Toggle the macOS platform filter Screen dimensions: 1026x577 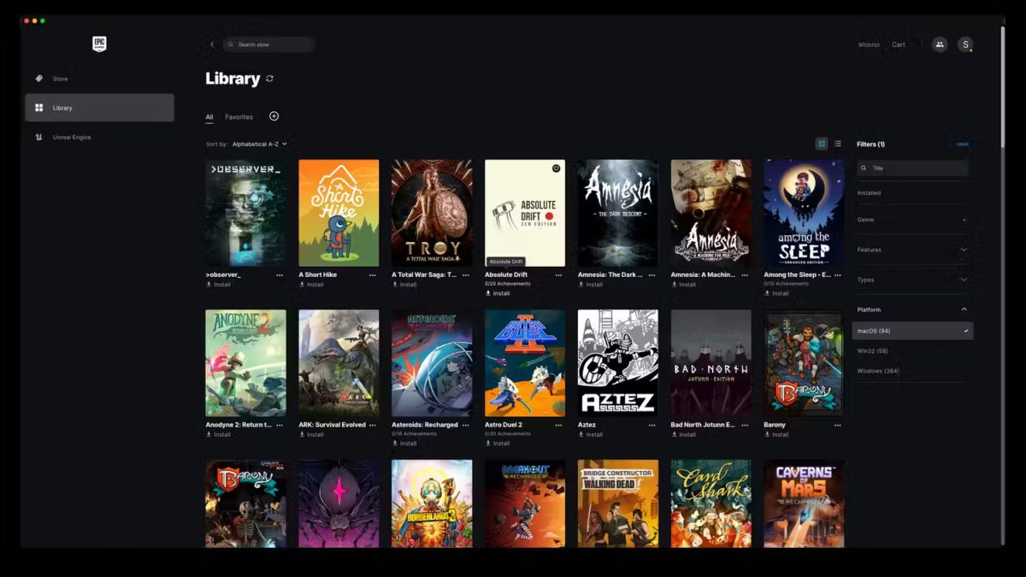tap(912, 331)
